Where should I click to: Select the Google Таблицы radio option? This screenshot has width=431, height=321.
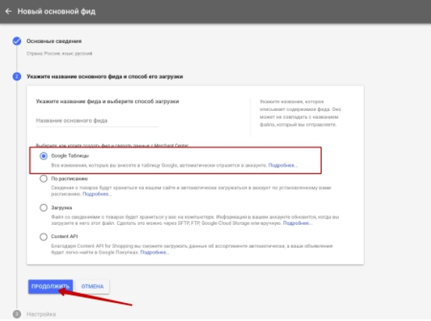click(x=44, y=156)
